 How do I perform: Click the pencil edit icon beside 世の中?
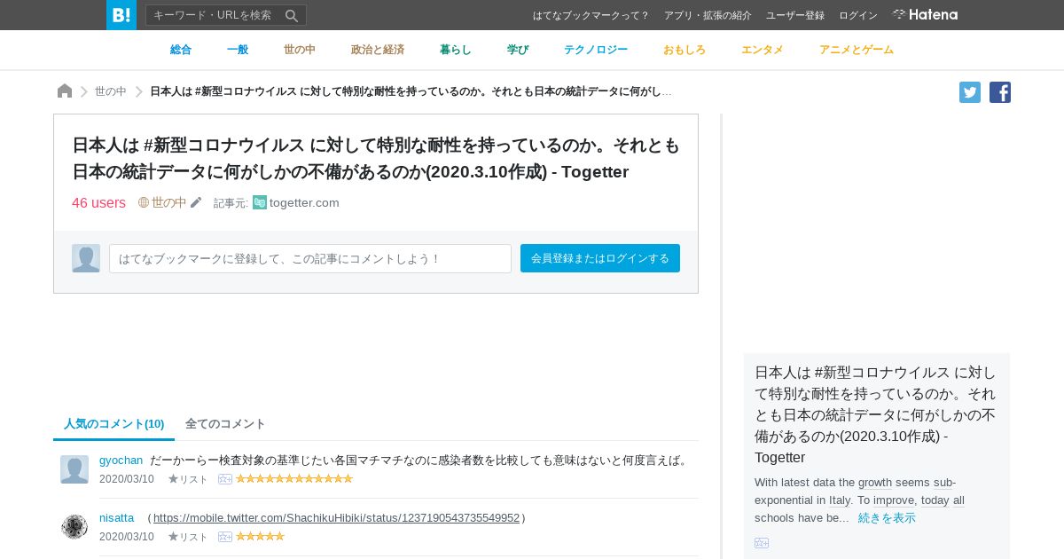196,202
